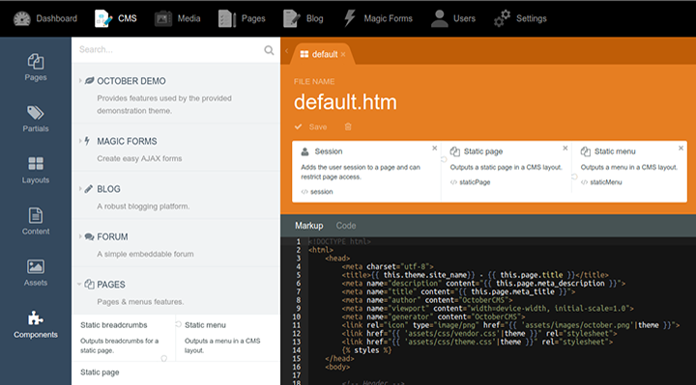The width and height of the screenshot is (696, 385).
Task: Click the Save button text
Action: point(318,126)
